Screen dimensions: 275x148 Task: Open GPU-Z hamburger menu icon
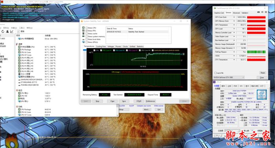pyautogui.click(x=266, y=12)
